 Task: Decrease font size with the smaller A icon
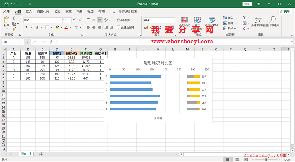point(80,20)
